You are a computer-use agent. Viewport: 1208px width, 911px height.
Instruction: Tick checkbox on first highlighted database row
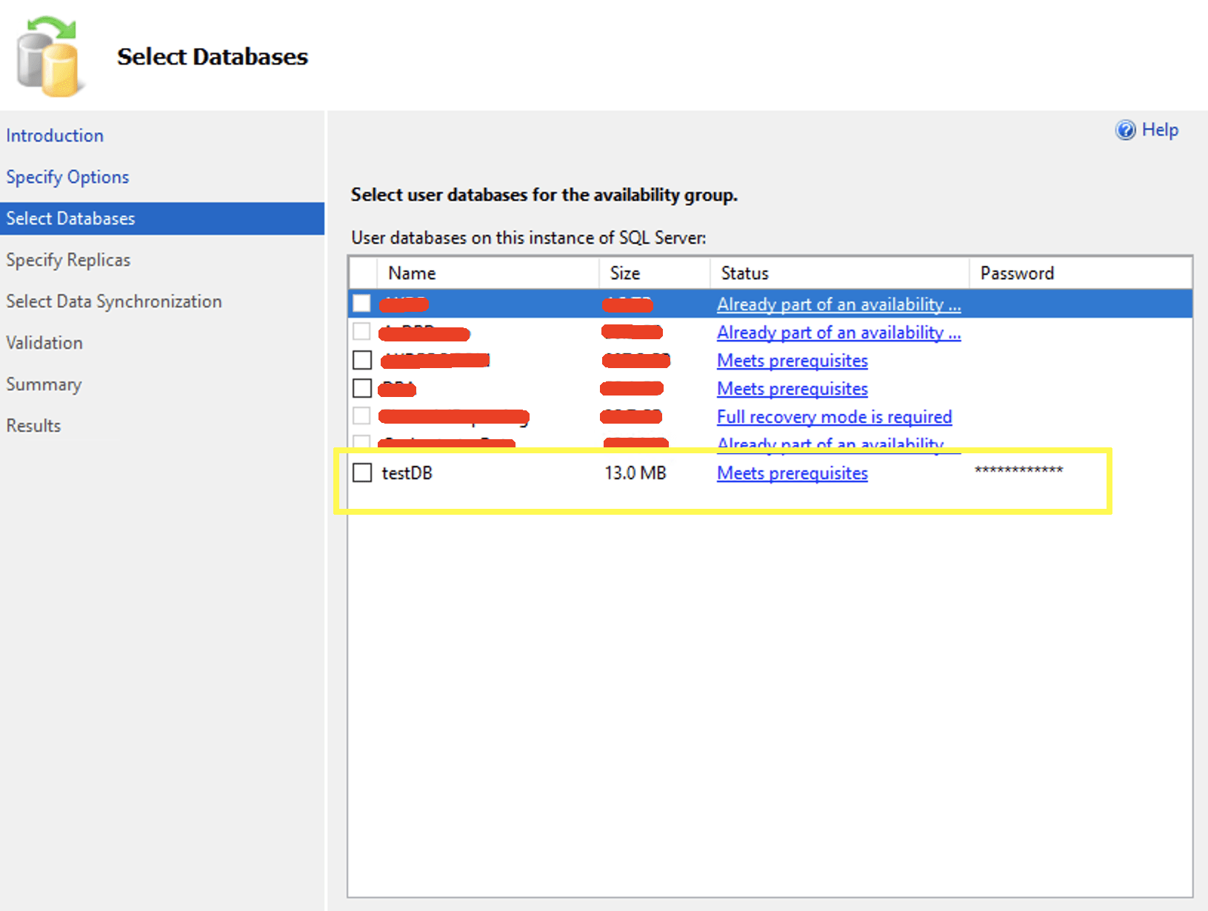point(361,304)
